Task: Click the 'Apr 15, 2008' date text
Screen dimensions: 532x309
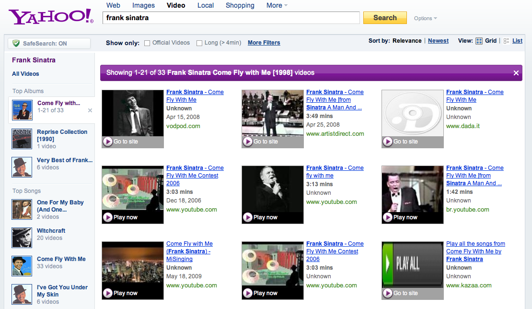Action: coord(183,117)
